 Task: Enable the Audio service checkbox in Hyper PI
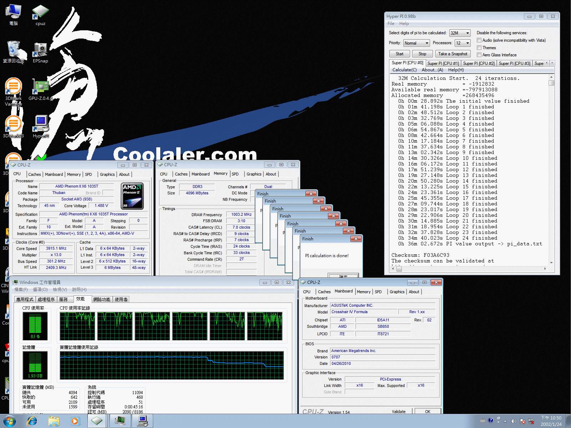(x=479, y=40)
